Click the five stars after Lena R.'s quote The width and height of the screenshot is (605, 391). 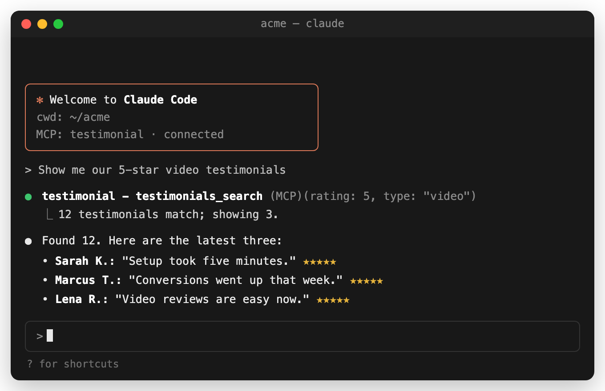click(333, 300)
